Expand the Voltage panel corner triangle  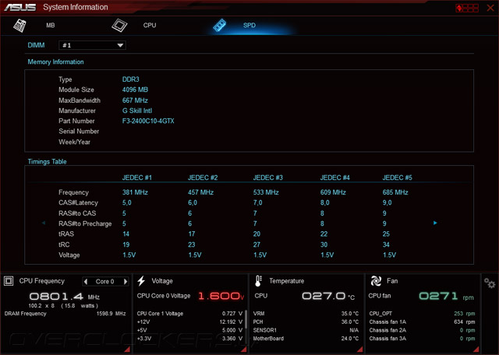(244, 350)
